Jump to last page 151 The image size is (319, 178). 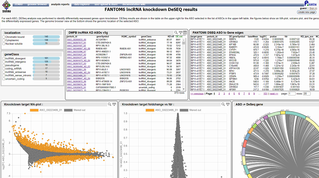coord(265,94)
